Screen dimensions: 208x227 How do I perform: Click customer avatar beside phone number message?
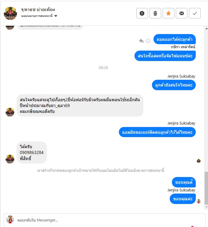[10, 159]
